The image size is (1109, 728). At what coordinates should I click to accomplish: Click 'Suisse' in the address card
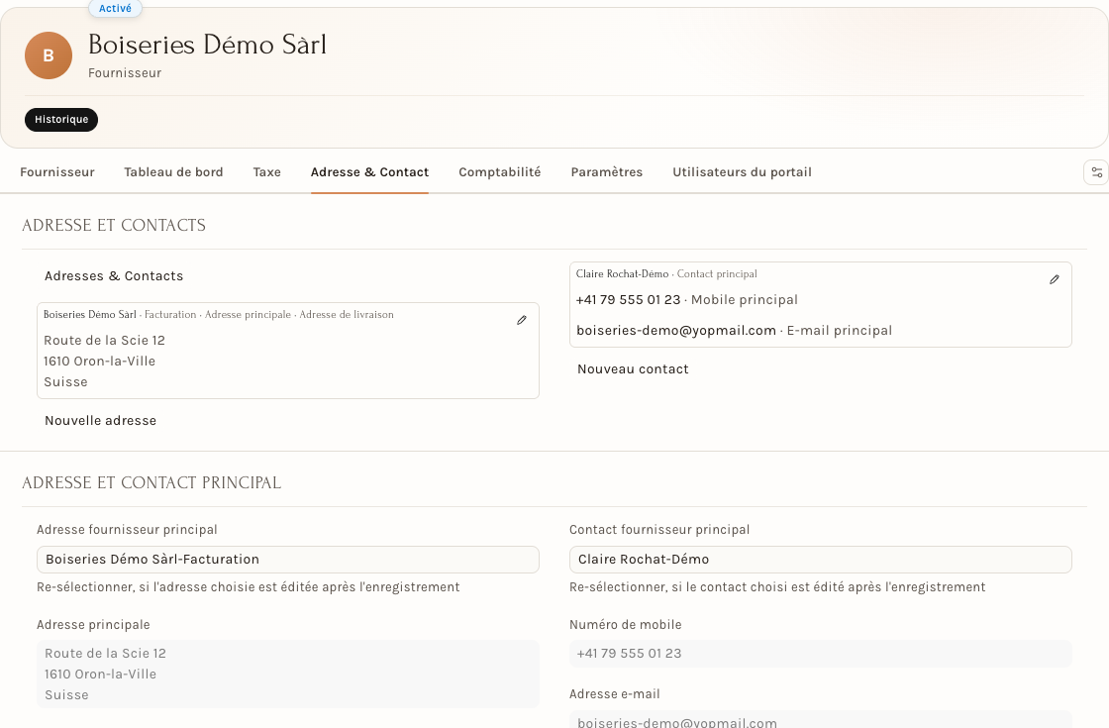(65, 382)
